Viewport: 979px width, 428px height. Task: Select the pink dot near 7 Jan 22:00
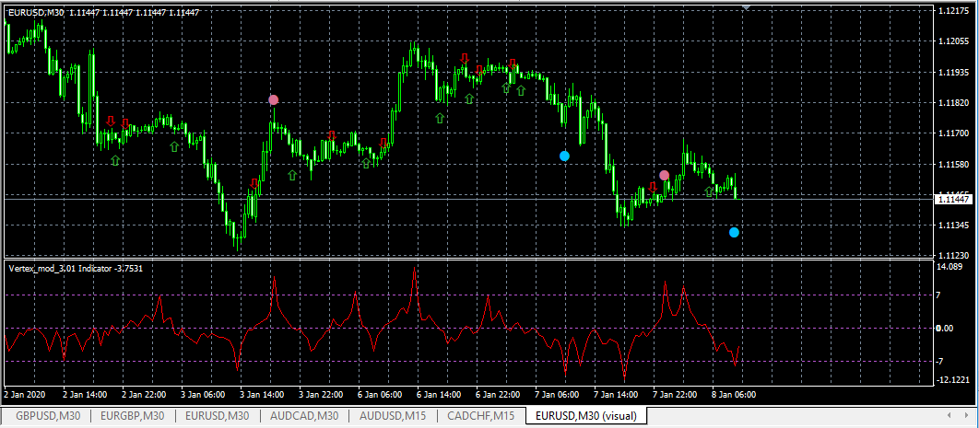(x=664, y=175)
